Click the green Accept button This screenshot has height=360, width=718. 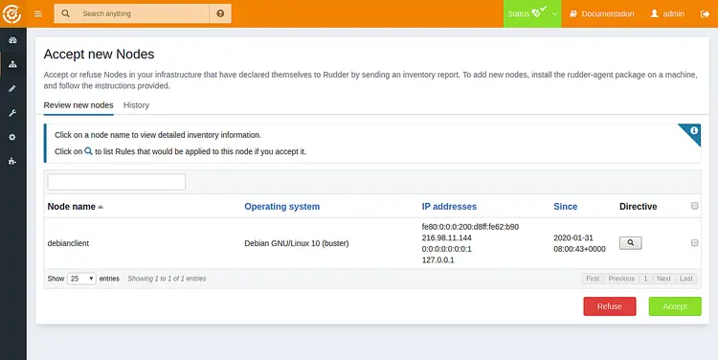coord(675,306)
